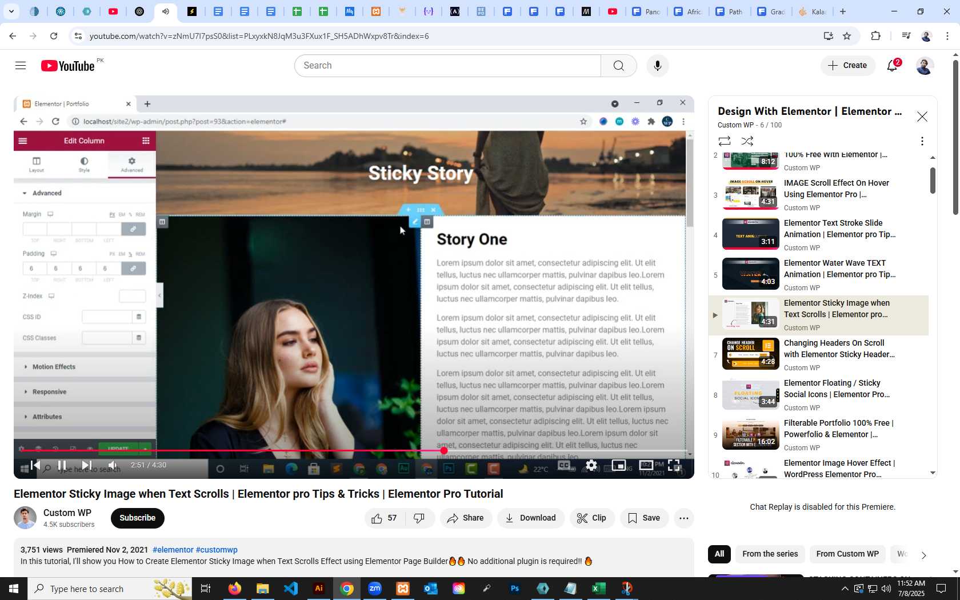
Task: Play IMAGE Scroll Effect On Hover video
Action: coord(818,195)
